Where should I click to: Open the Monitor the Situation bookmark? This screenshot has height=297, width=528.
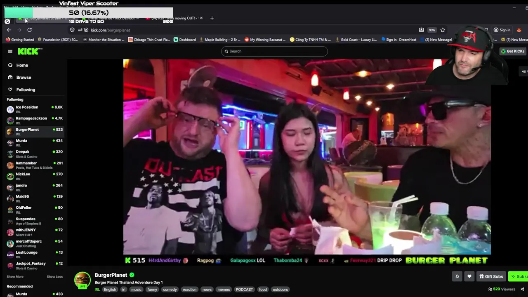(x=103, y=40)
